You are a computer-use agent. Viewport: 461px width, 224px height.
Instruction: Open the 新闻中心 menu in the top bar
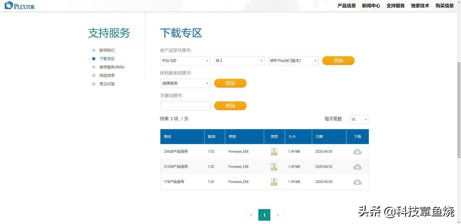tap(371, 5)
